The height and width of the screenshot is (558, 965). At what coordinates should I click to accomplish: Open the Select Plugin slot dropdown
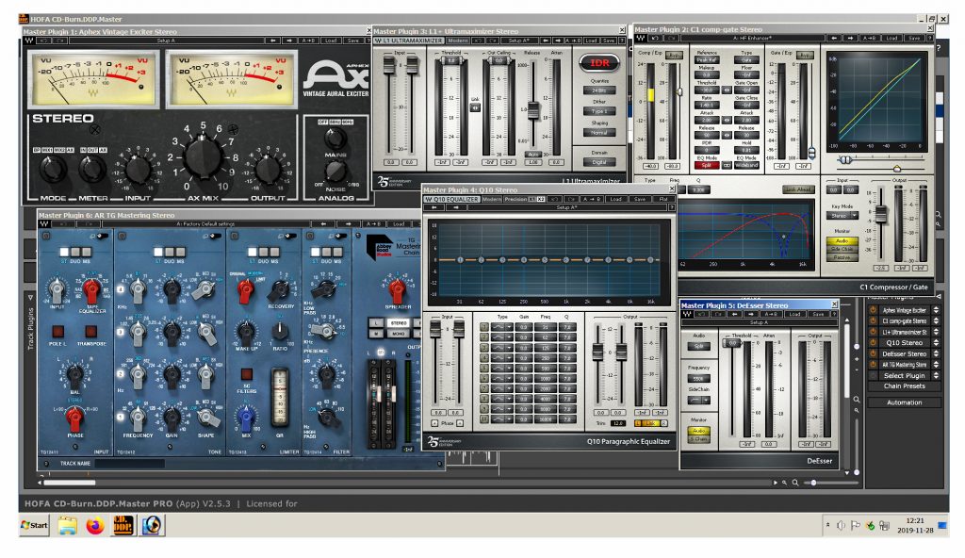[904, 375]
